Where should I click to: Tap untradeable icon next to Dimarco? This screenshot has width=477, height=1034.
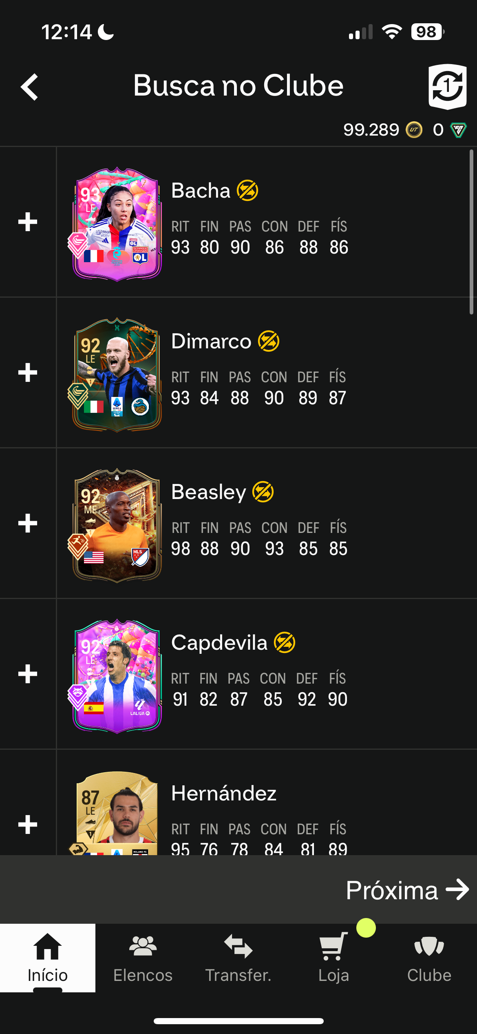coord(269,341)
